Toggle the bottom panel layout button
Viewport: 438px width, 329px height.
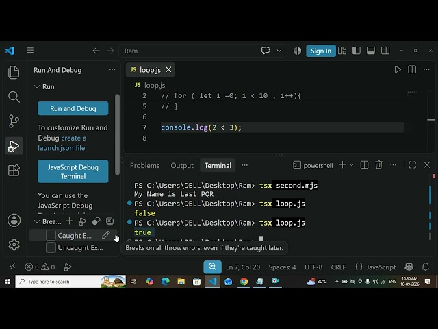[x=371, y=51]
